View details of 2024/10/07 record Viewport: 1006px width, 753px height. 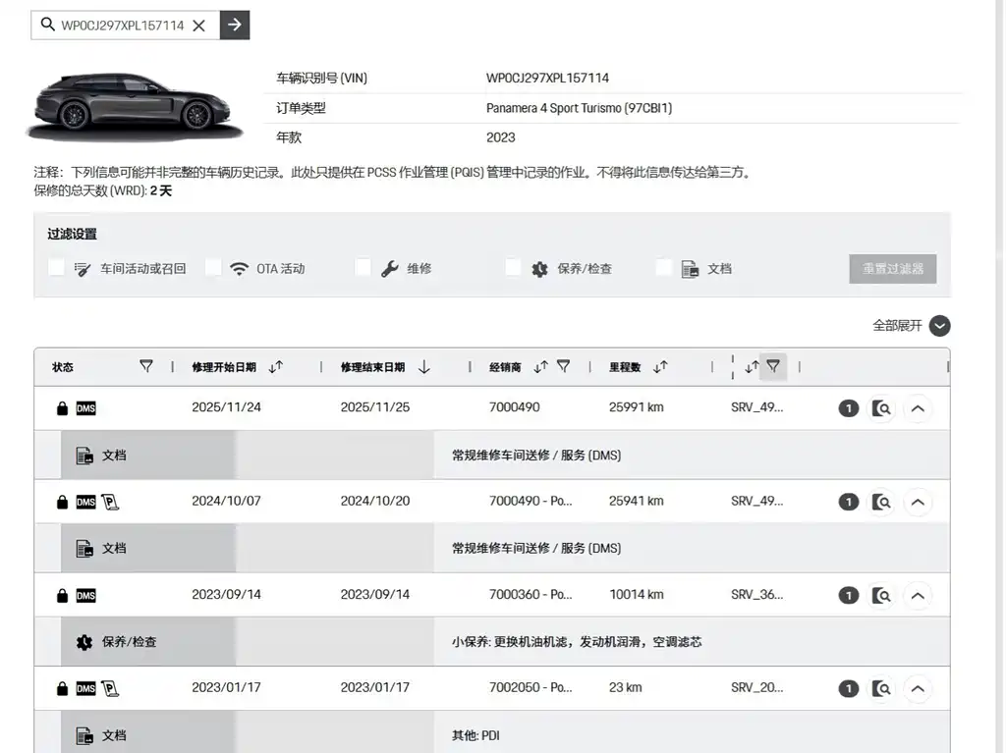pyautogui.click(x=881, y=503)
